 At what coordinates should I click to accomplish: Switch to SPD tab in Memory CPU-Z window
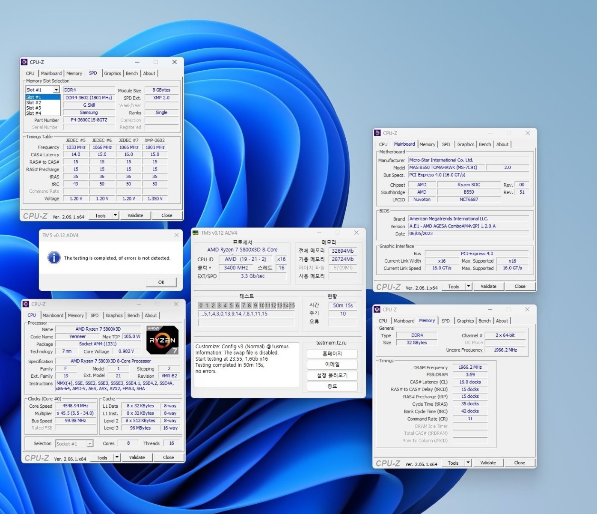click(446, 320)
